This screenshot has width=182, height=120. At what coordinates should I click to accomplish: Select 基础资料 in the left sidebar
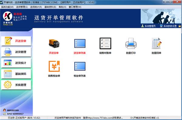coord(16,74)
